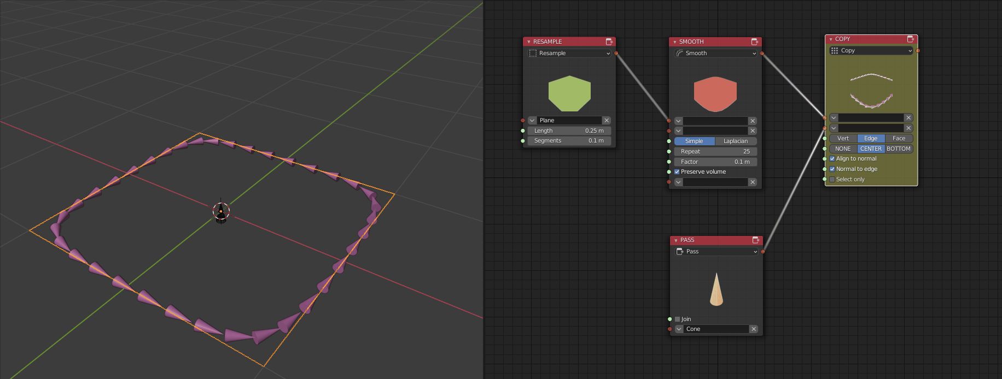1002x379 pixels.
Task: Clear first Smooth object field with X
Action: tap(753, 121)
